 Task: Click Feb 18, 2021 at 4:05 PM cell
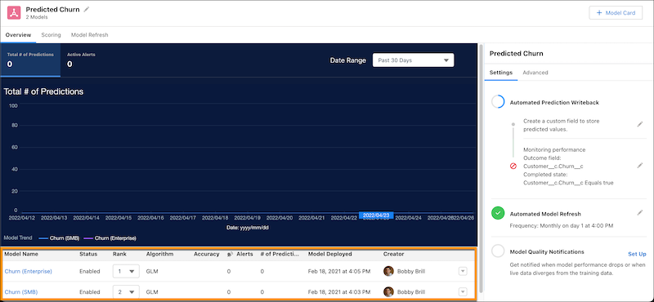tap(339, 271)
